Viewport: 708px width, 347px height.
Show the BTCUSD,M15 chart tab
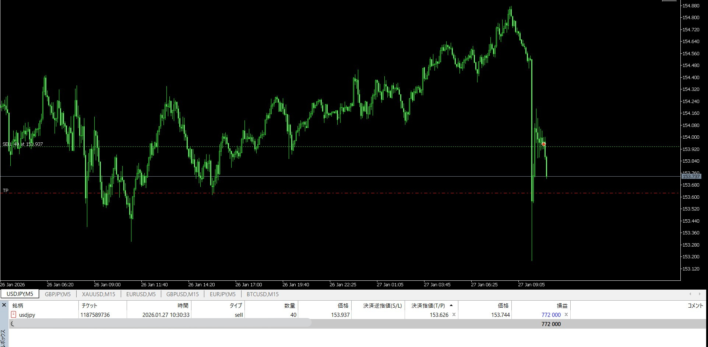pos(263,294)
